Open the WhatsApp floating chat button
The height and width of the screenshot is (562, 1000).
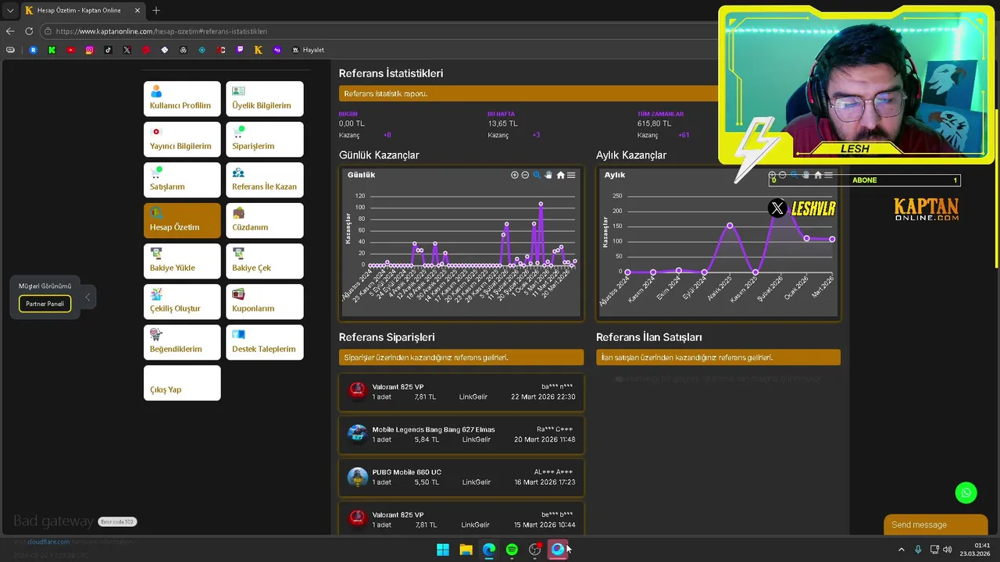coord(966,493)
